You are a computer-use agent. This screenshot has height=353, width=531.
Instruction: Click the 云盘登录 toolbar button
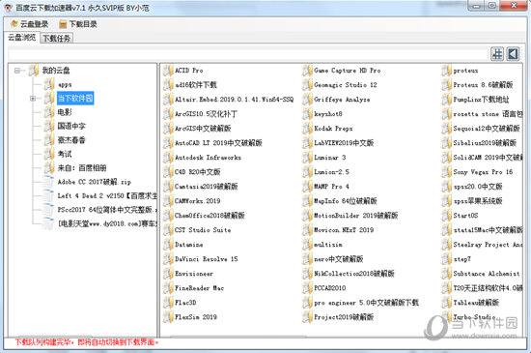click(x=30, y=24)
